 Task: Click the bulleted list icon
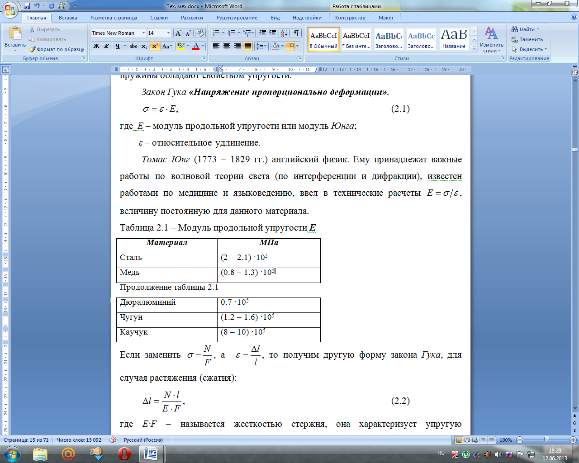(216, 33)
